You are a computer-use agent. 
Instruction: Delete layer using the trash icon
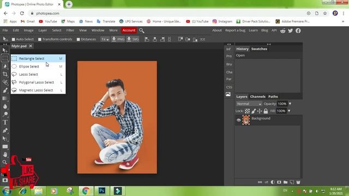tap(298, 182)
